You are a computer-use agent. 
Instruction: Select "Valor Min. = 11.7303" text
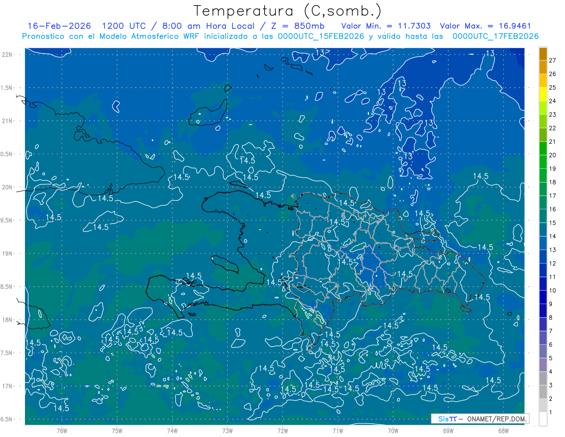[385, 26]
